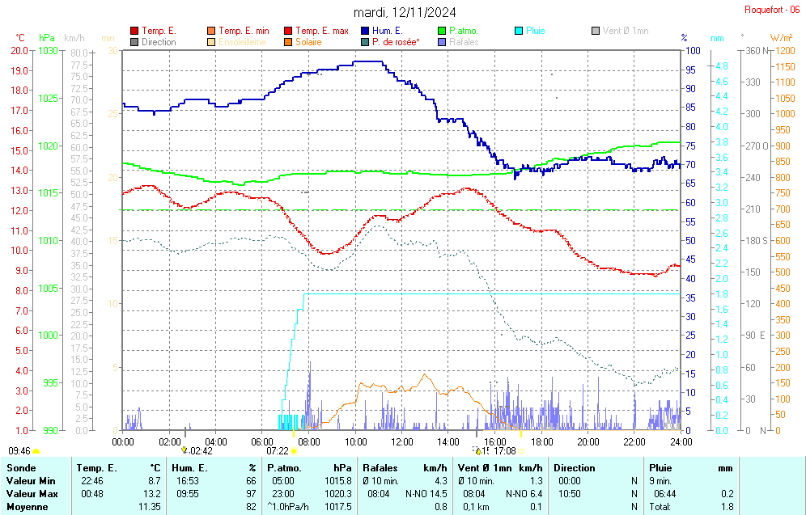The image size is (806, 515).
Task: Click the gray Vent Ø 1mn swatch
Action: click(596, 31)
